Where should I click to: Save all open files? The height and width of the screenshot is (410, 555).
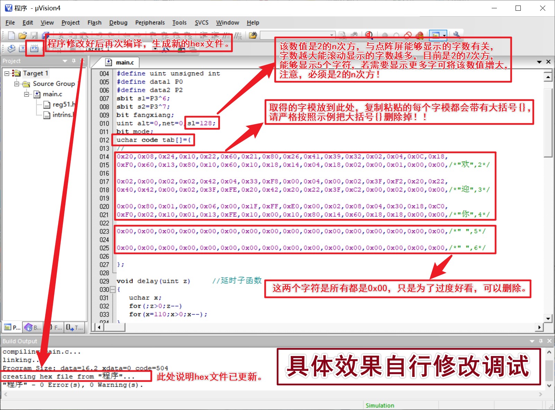pos(45,35)
